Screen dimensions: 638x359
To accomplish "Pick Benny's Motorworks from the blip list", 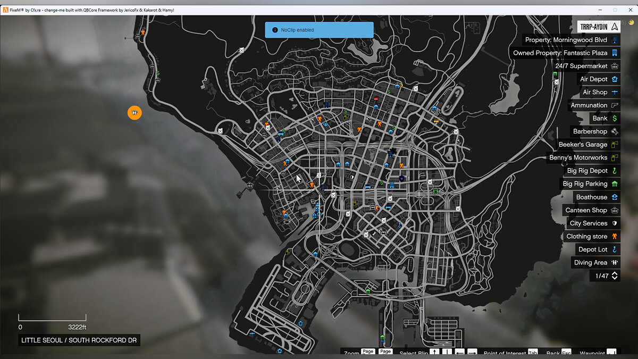I will 578,157.
